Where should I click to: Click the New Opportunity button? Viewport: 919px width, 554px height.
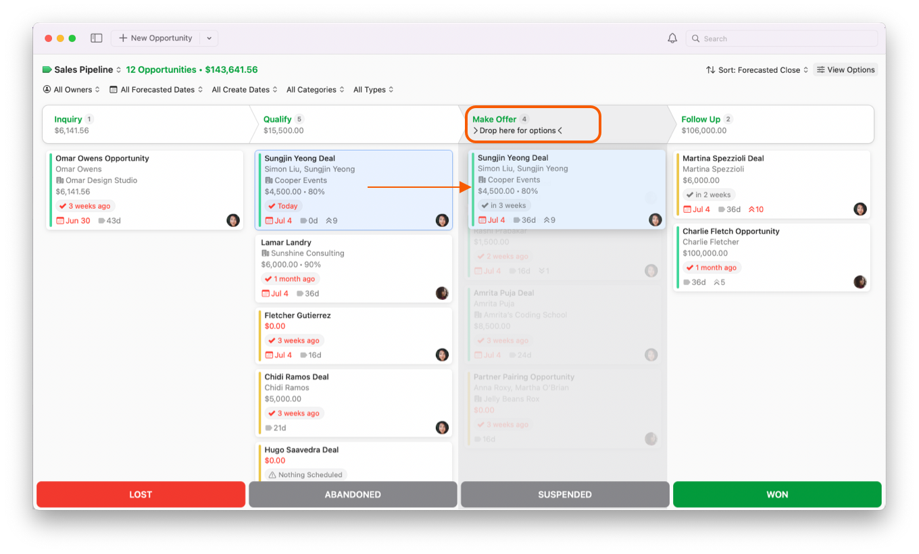coord(155,39)
